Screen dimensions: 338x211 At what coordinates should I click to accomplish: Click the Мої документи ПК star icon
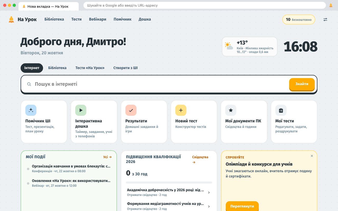point(231,110)
